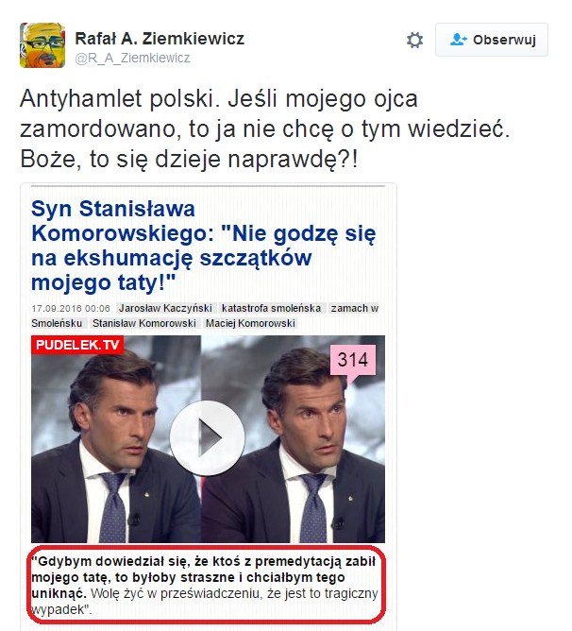Select the katastrofa smoleńska tag
This screenshot has height=631, width=572.
(x=272, y=308)
